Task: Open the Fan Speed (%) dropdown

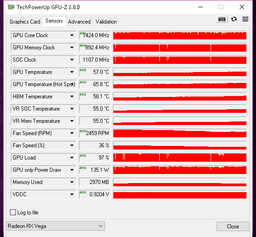Action: click(x=44, y=145)
